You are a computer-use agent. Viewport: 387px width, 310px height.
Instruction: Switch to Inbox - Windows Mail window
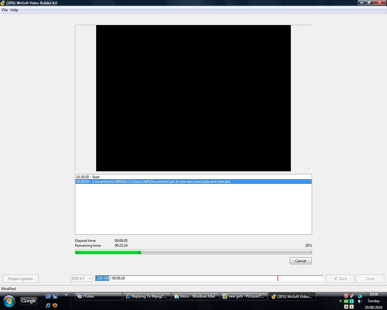coord(195,296)
